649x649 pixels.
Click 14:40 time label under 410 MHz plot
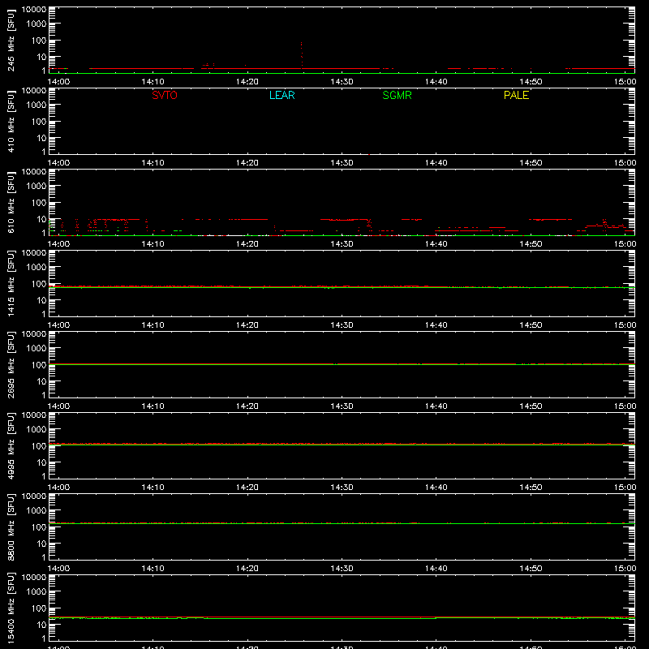click(436, 163)
